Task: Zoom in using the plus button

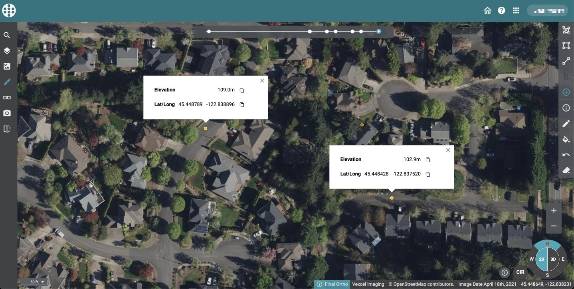Action: pyautogui.click(x=554, y=211)
